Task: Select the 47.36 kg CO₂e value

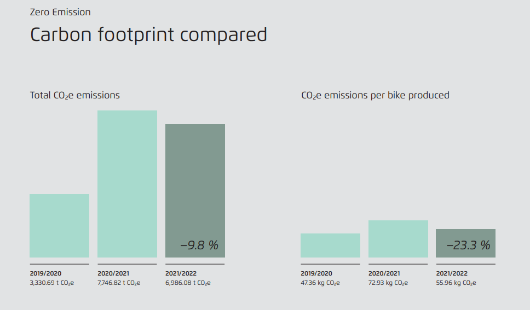Action: [320, 283]
